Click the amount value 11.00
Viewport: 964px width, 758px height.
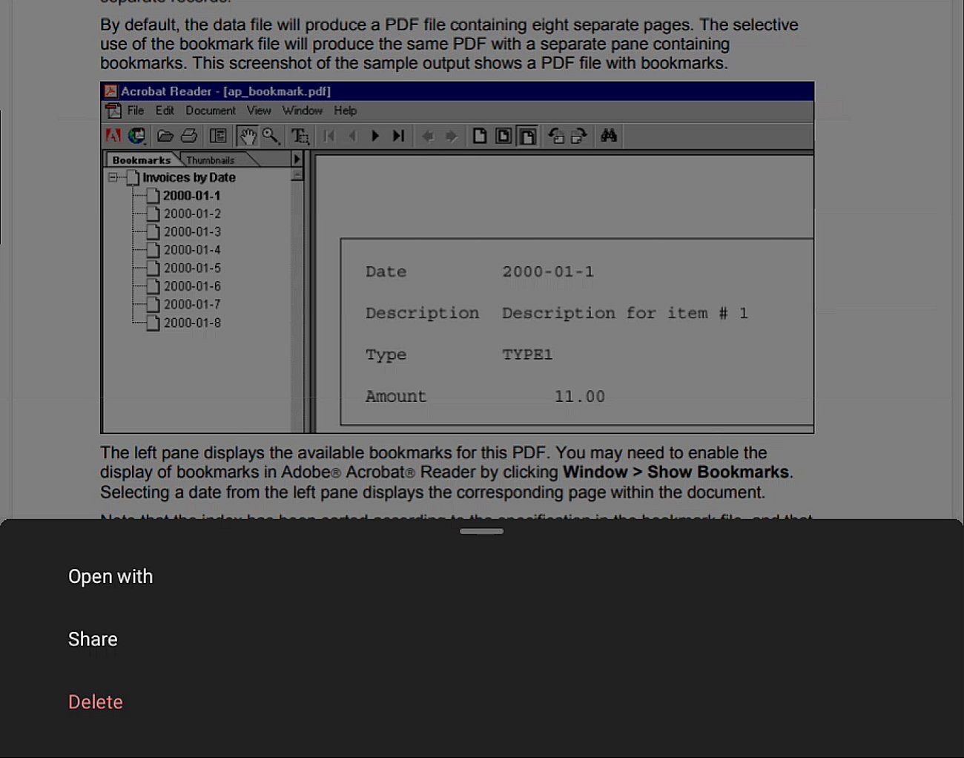580,397
